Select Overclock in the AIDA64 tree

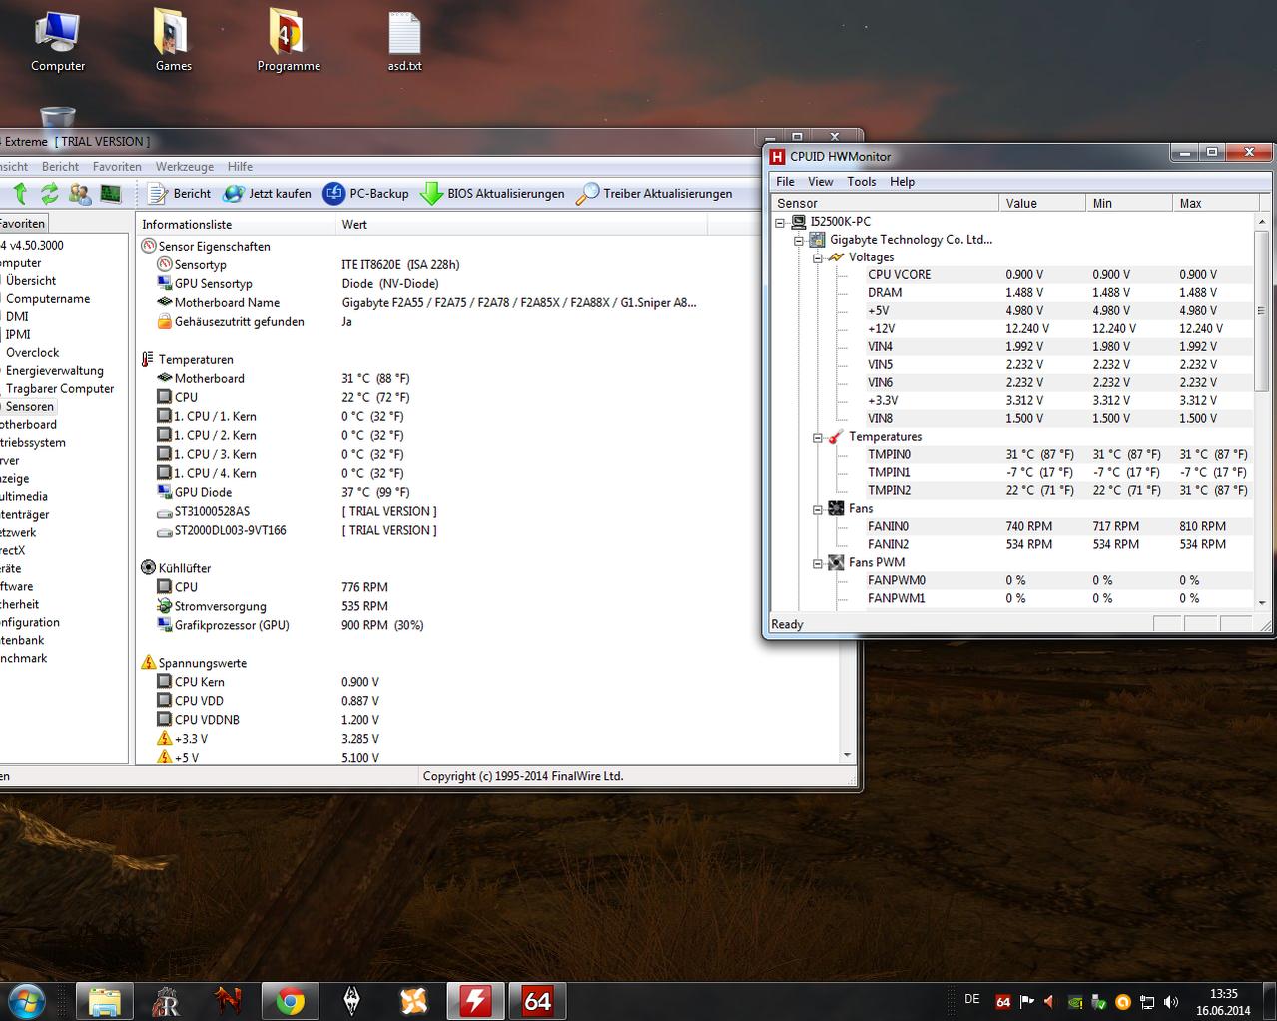[32, 353]
